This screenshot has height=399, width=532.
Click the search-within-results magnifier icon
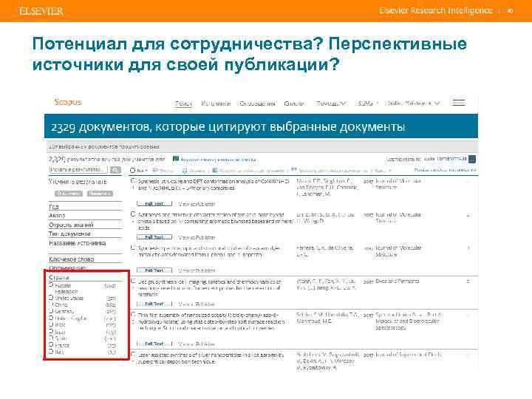(115, 170)
